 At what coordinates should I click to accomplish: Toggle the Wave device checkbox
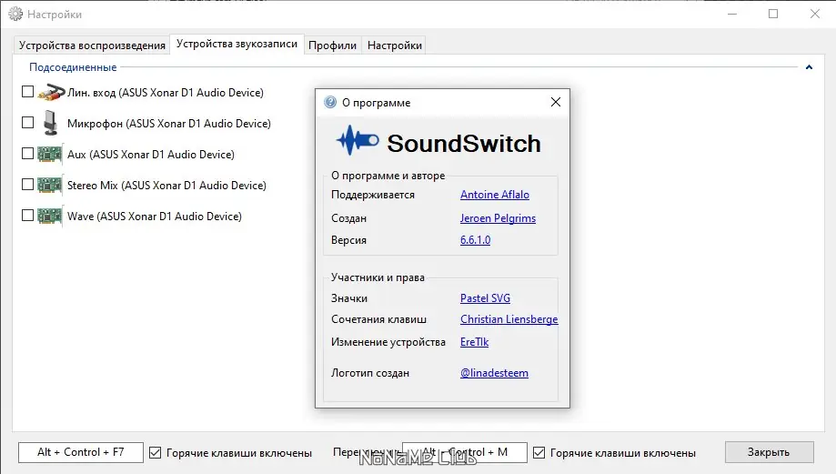coord(27,216)
